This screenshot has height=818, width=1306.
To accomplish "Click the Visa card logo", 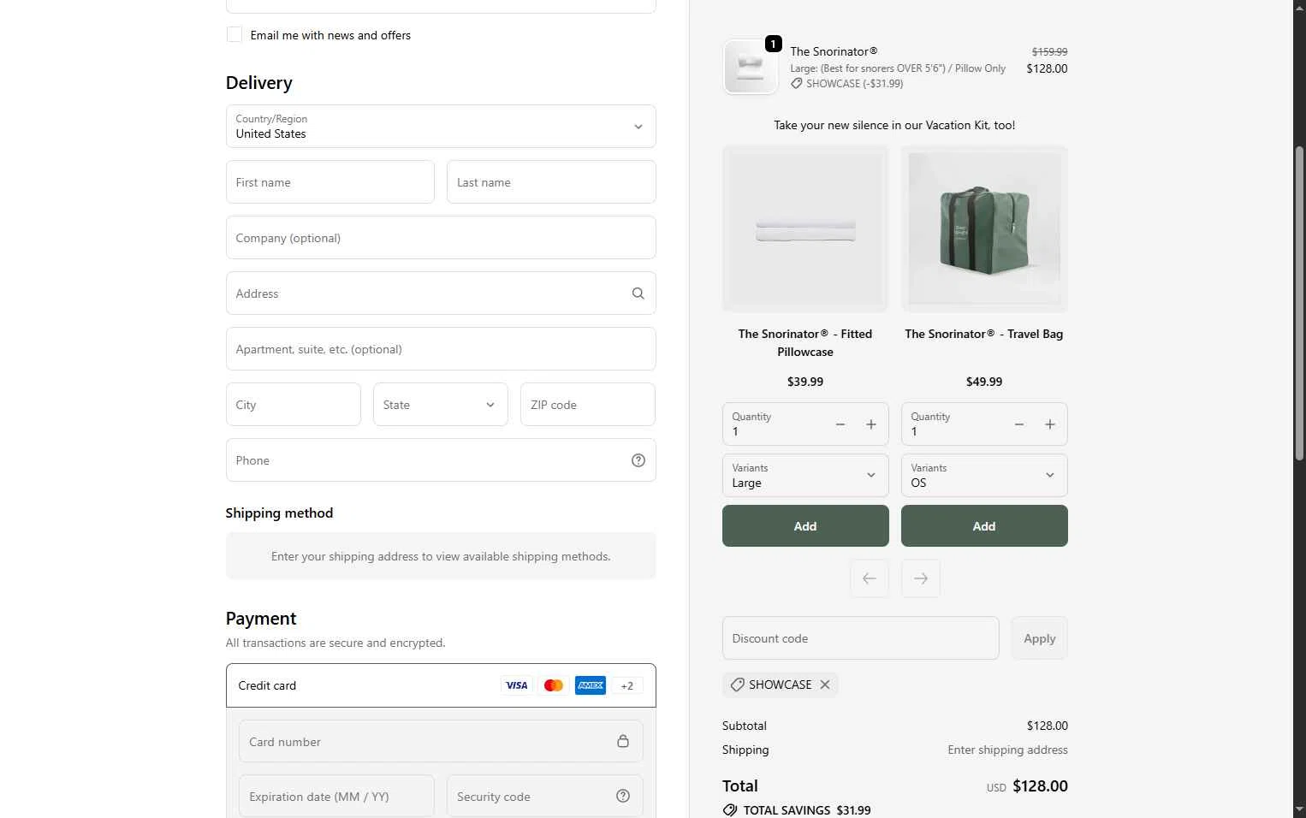I will 517,685.
